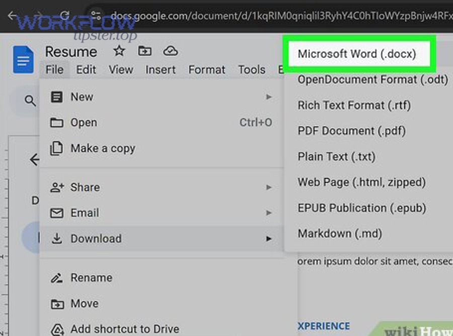The width and height of the screenshot is (453, 336).
Task: Download as EPUB Publication (.epub)
Action: pyautogui.click(x=362, y=208)
